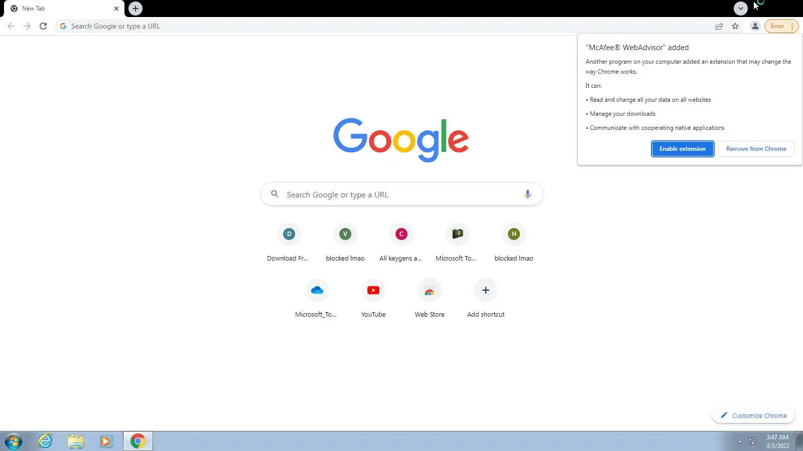Click the Google icon in address bar
803x451 pixels.
[x=63, y=26]
